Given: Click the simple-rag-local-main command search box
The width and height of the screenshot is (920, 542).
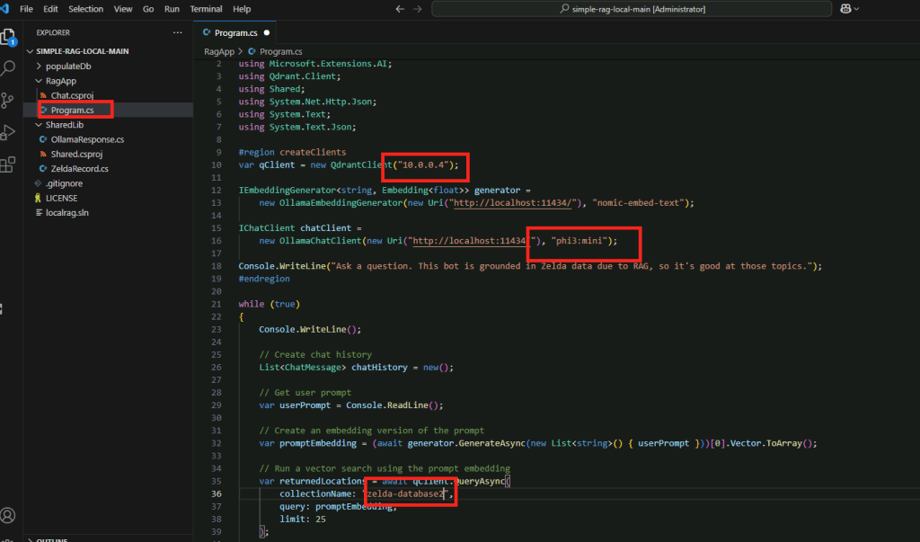Looking at the screenshot, I should click(632, 9).
